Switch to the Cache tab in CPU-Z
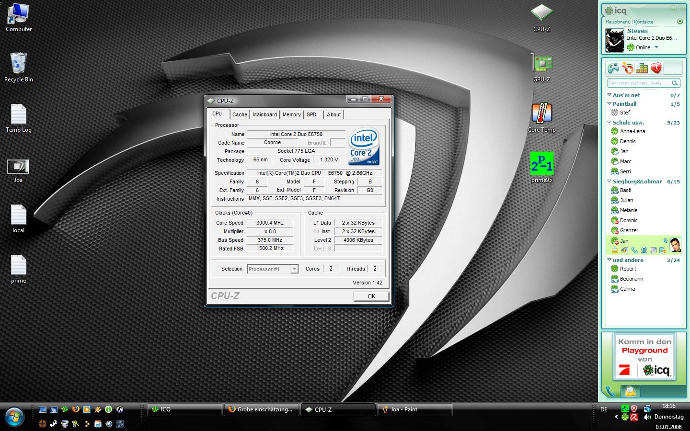Viewport: 690px width, 431px height. 240,114
